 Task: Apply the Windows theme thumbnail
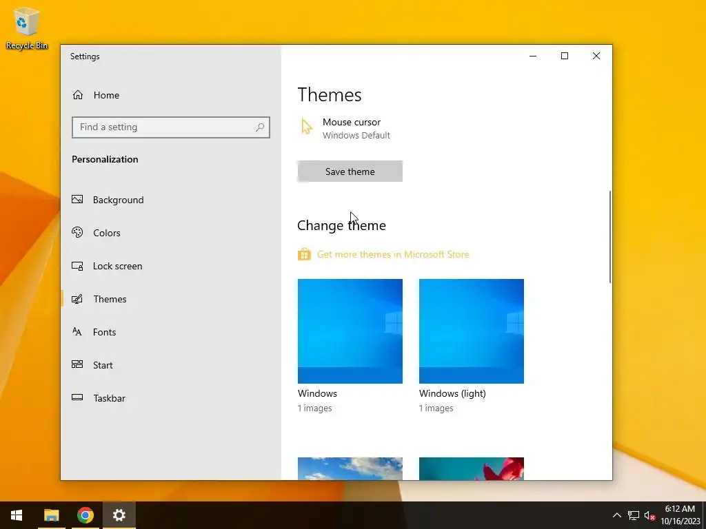click(x=350, y=331)
